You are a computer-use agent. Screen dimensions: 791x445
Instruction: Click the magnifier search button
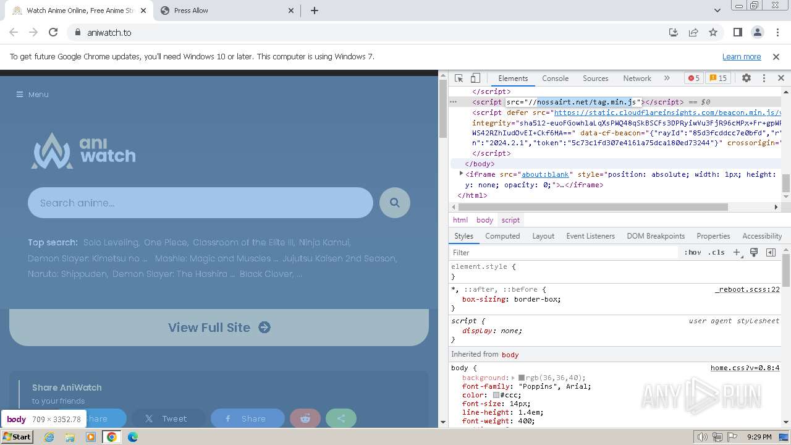click(x=395, y=203)
